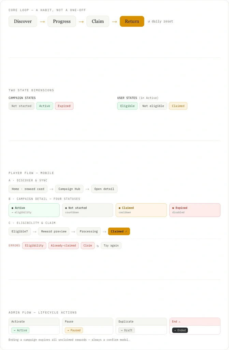Click the warning icon beside End
229x350 pixels.
(180, 322)
